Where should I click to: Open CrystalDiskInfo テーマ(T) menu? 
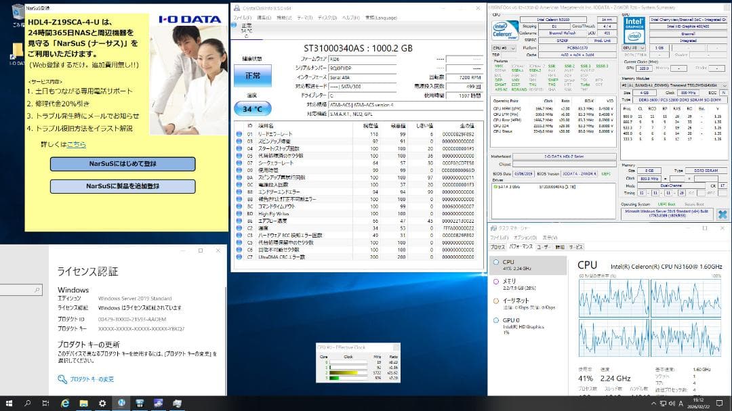coord(305,18)
